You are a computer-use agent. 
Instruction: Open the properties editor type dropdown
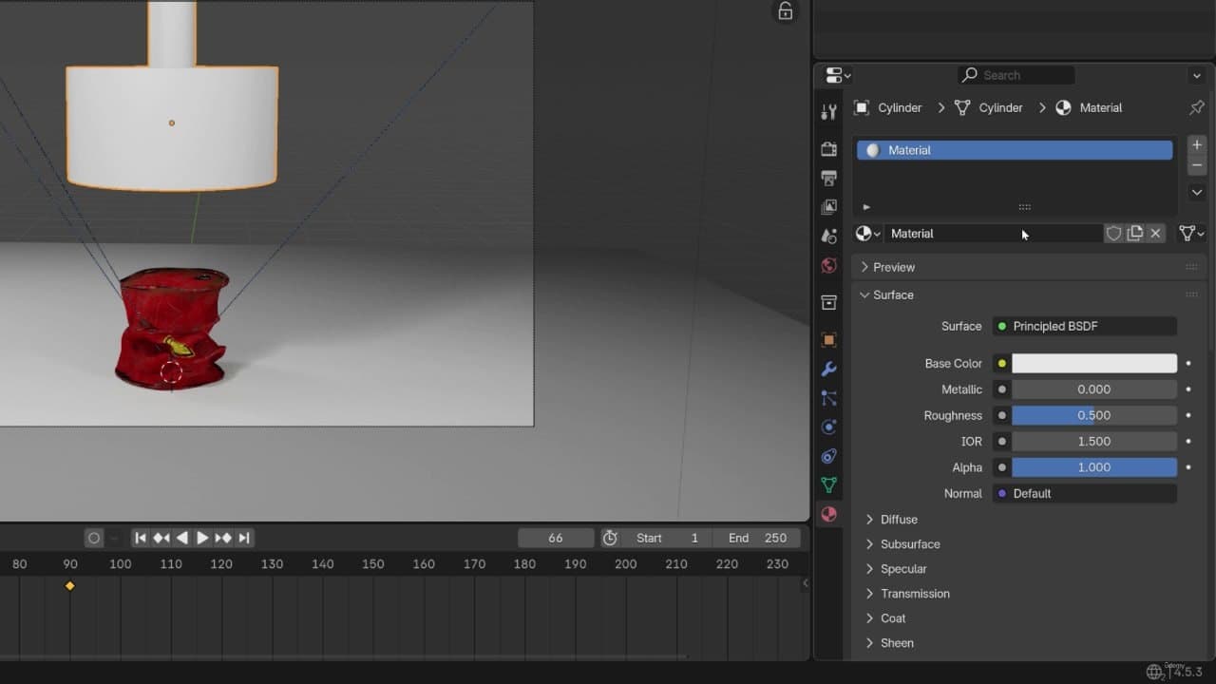point(838,75)
